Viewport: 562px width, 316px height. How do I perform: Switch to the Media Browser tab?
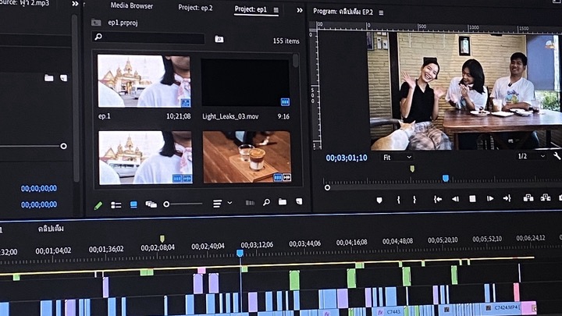tap(131, 6)
